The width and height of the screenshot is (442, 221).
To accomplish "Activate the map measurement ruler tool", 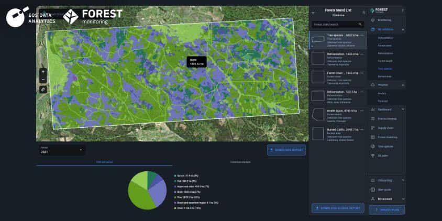I will pyautogui.click(x=43, y=90).
